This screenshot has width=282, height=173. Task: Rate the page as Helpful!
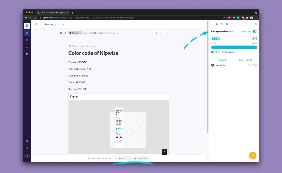[x=123, y=158]
